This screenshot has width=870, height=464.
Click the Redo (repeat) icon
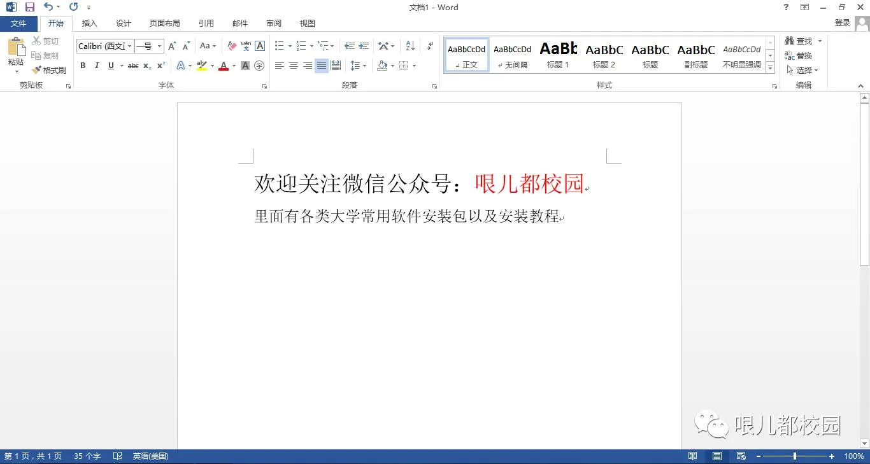point(73,7)
